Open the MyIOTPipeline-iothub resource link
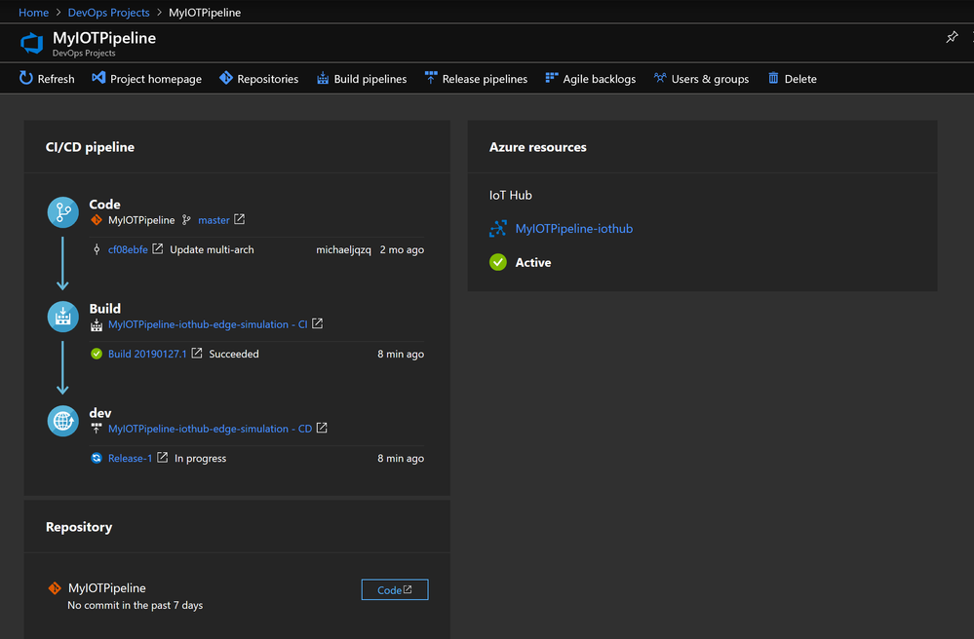The width and height of the screenshot is (974, 639). (x=574, y=228)
